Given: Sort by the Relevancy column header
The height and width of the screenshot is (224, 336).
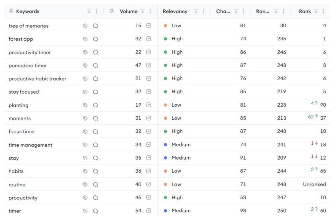Looking at the screenshot, I should coord(175,11).
